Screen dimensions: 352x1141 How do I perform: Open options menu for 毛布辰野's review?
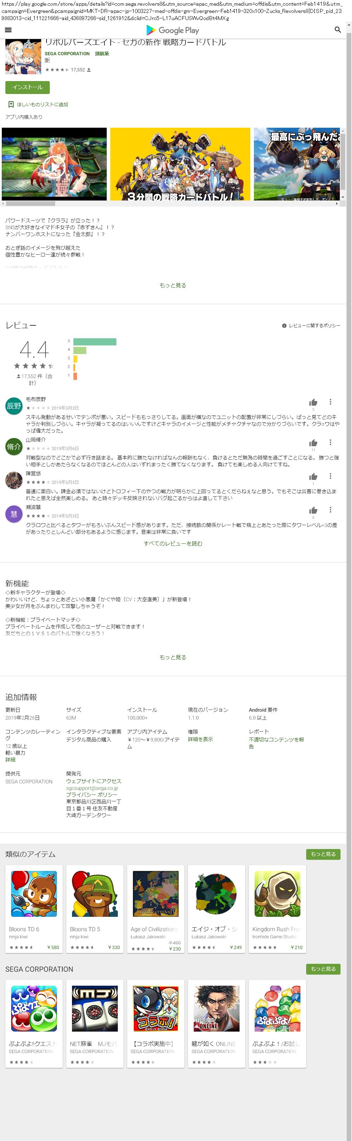point(330,402)
